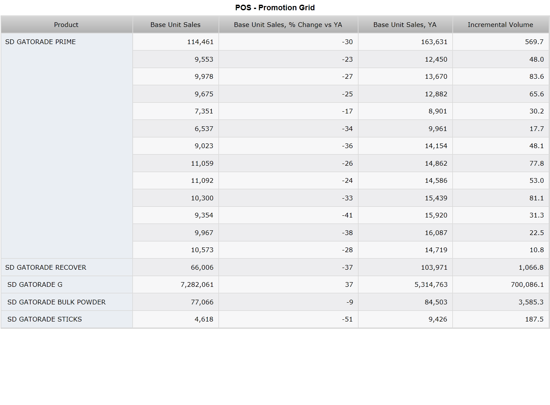This screenshot has width=550, height=405.
Task: Click the 10,300 base unit sales value
Action: [176, 198]
